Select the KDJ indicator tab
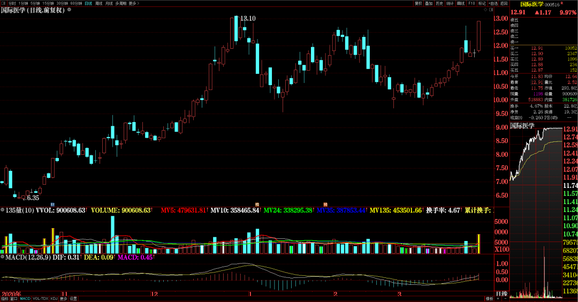Screen dimensions: 578x302 [x=54, y=299]
